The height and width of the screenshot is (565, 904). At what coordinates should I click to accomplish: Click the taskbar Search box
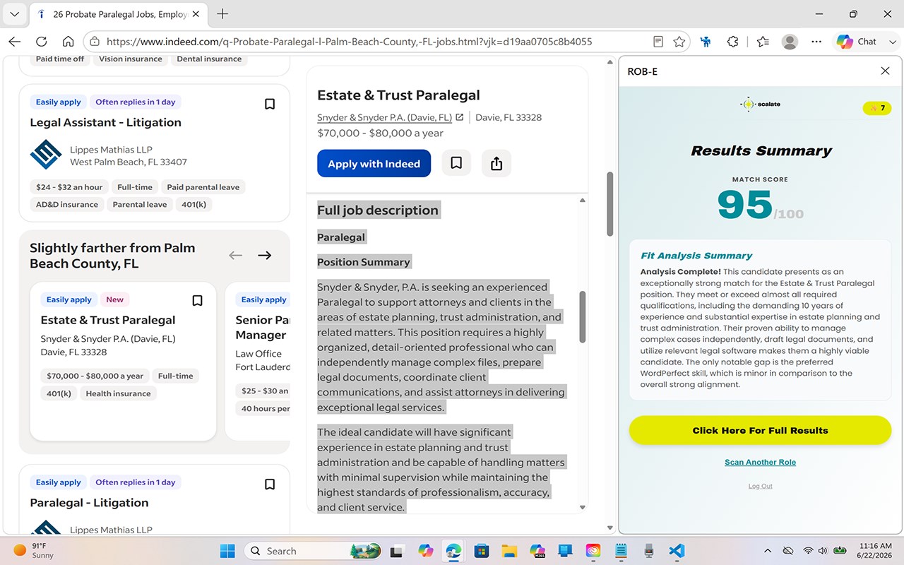314,551
